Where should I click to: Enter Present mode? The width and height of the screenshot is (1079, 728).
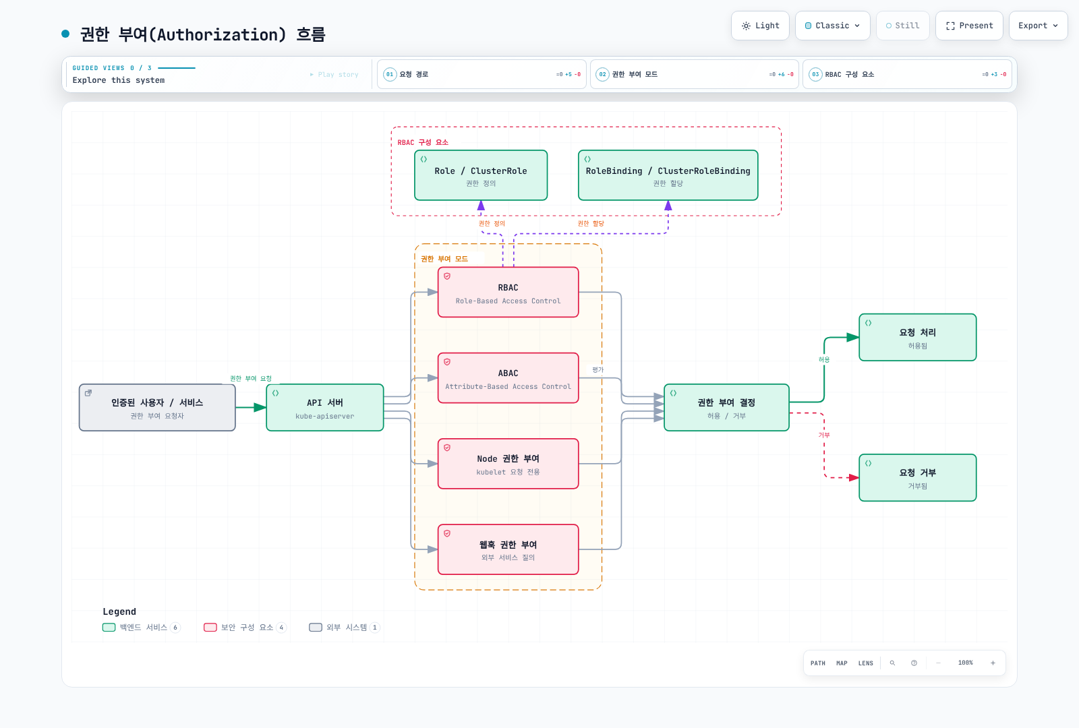click(969, 26)
